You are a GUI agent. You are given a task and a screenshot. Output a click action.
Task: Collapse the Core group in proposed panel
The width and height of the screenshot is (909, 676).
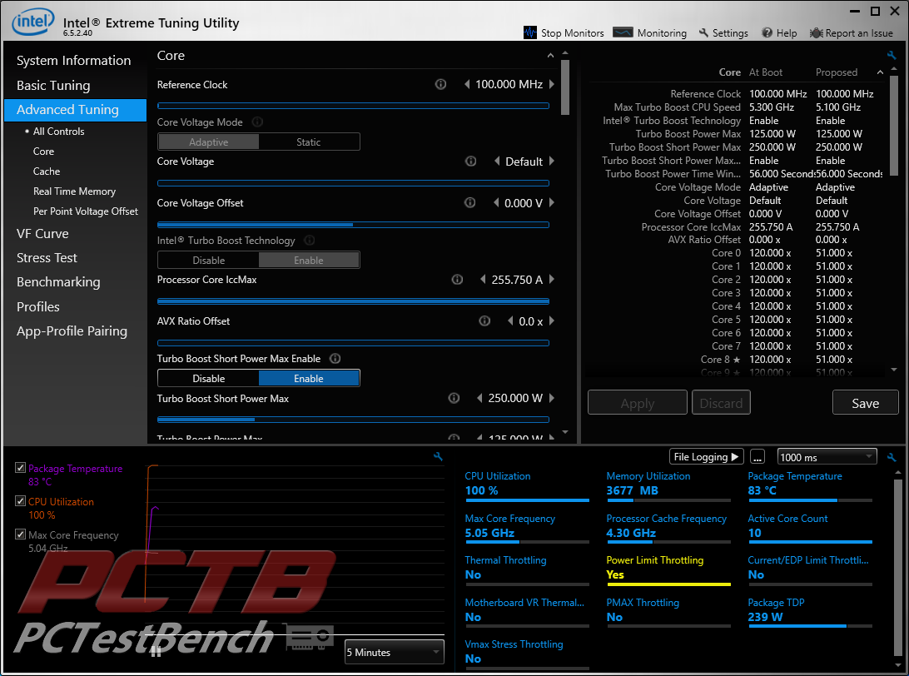880,72
